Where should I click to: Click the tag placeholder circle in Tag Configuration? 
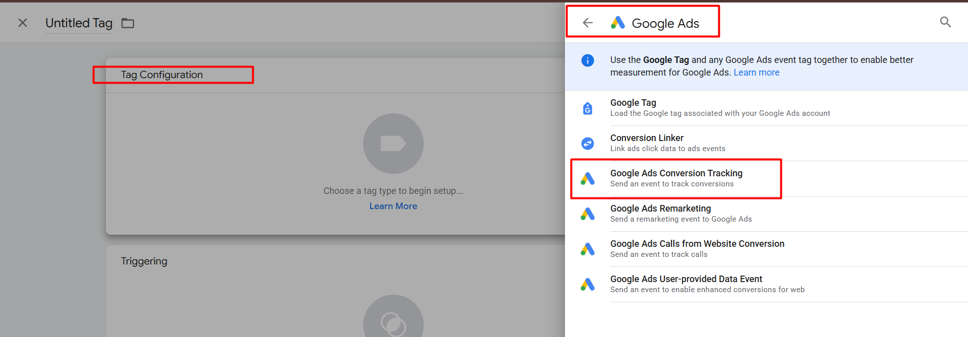pyautogui.click(x=393, y=144)
